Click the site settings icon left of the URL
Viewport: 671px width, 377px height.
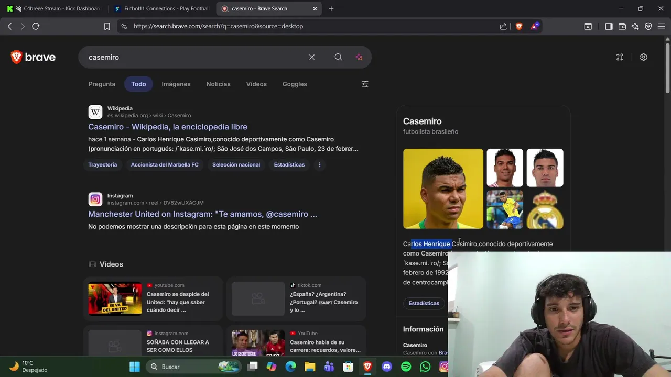tap(124, 26)
